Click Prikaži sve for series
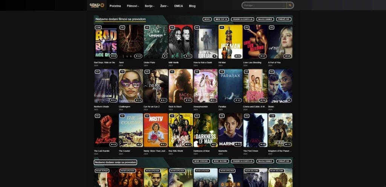This screenshot has height=187, width=386. pos(284,161)
